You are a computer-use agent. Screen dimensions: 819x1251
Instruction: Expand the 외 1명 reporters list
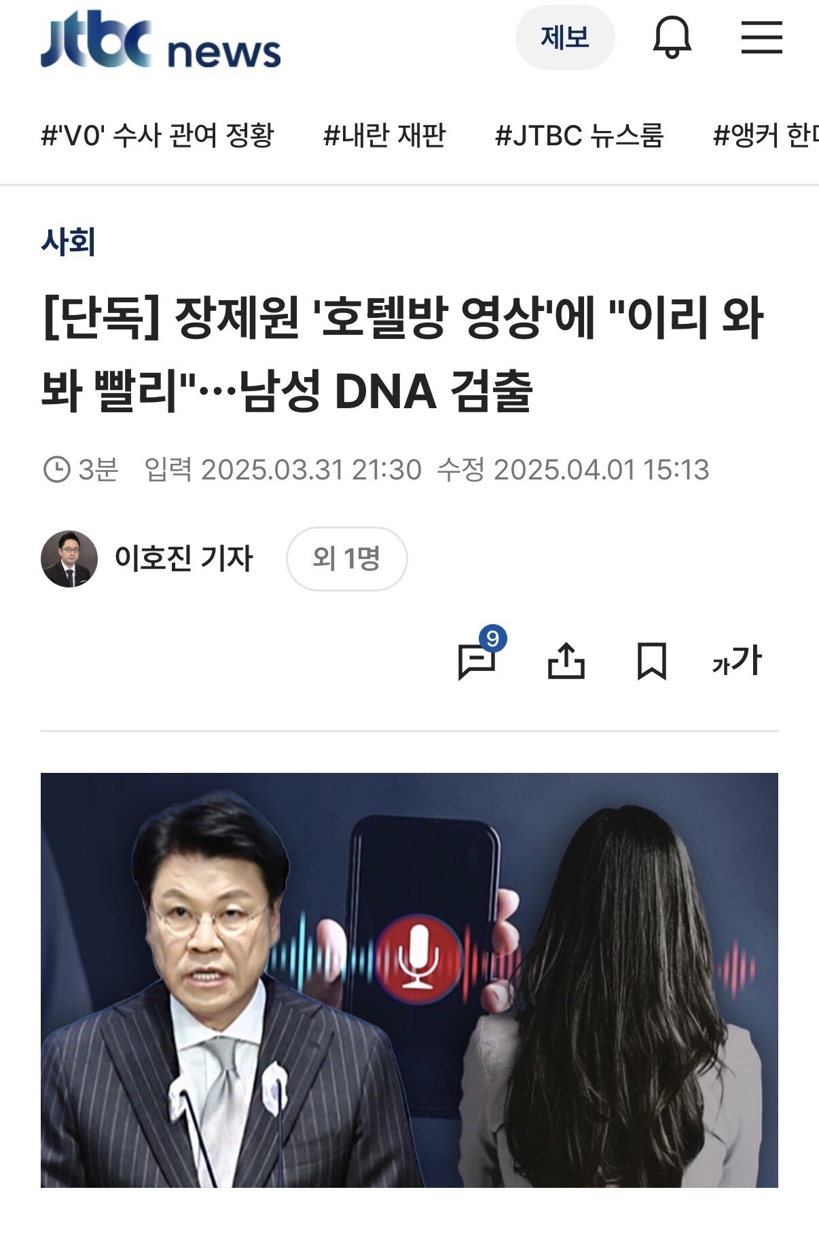coord(346,558)
